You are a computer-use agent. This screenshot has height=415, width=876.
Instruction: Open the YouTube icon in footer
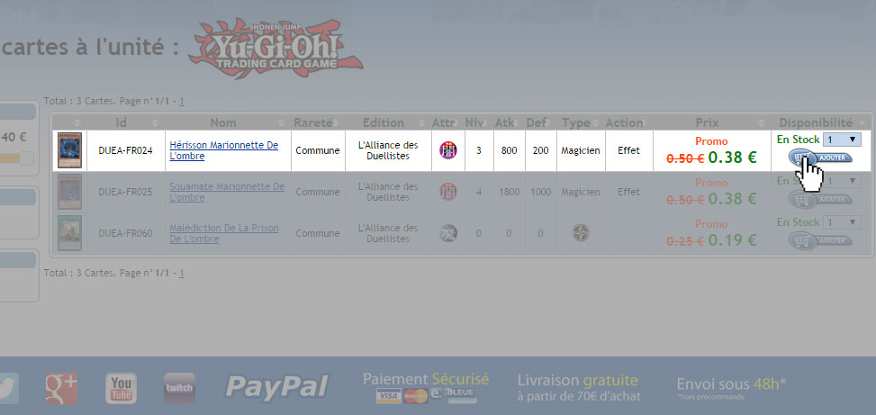(121, 388)
